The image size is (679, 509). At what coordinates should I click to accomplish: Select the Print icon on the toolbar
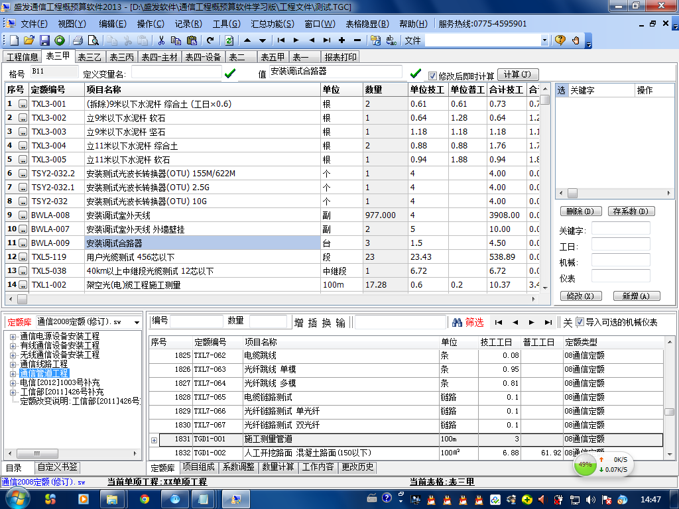point(78,40)
